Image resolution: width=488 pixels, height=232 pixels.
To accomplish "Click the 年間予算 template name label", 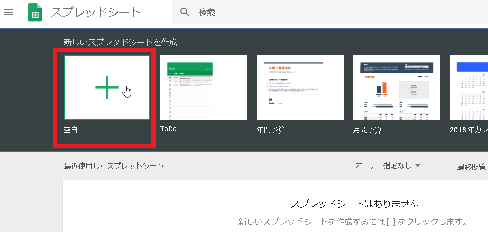I will pyautogui.click(x=271, y=130).
